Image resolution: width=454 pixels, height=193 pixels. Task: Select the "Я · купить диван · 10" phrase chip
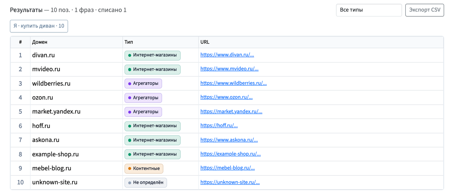[x=39, y=26]
